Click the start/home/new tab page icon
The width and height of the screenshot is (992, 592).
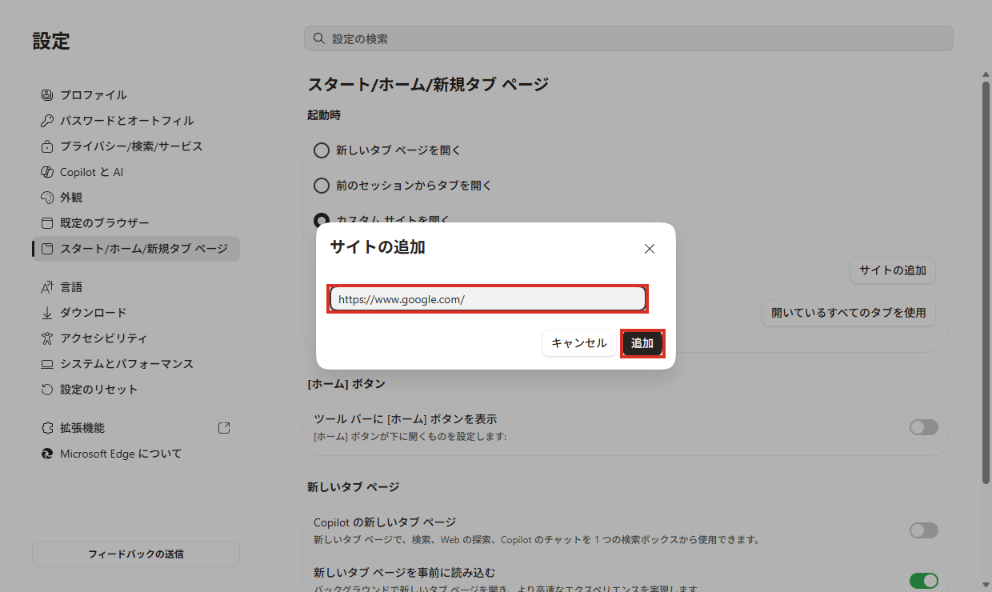click(x=46, y=249)
